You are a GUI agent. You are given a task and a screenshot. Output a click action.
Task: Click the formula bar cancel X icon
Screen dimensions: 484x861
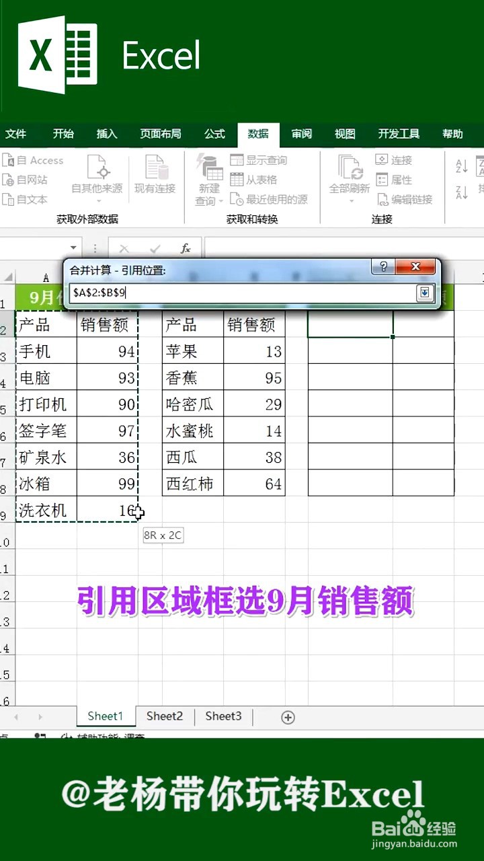click(124, 249)
